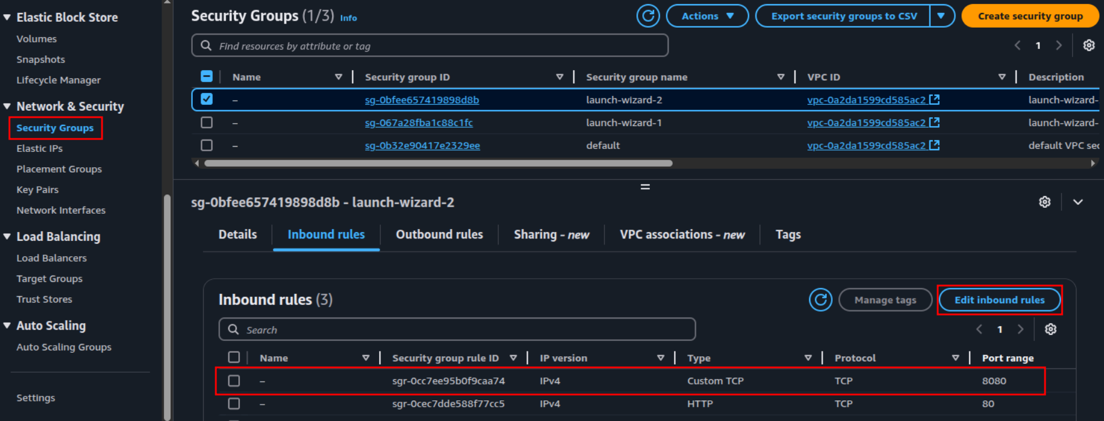Viewport: 1104px width, 421px height.
Task: Open external link icon for launch-wizard-2 VPC
Action: click(934, 100)
